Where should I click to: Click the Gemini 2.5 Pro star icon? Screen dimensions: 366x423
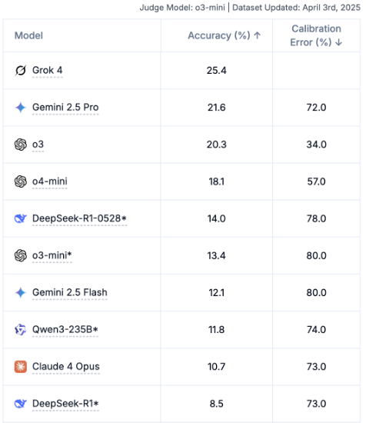[21, 108]
